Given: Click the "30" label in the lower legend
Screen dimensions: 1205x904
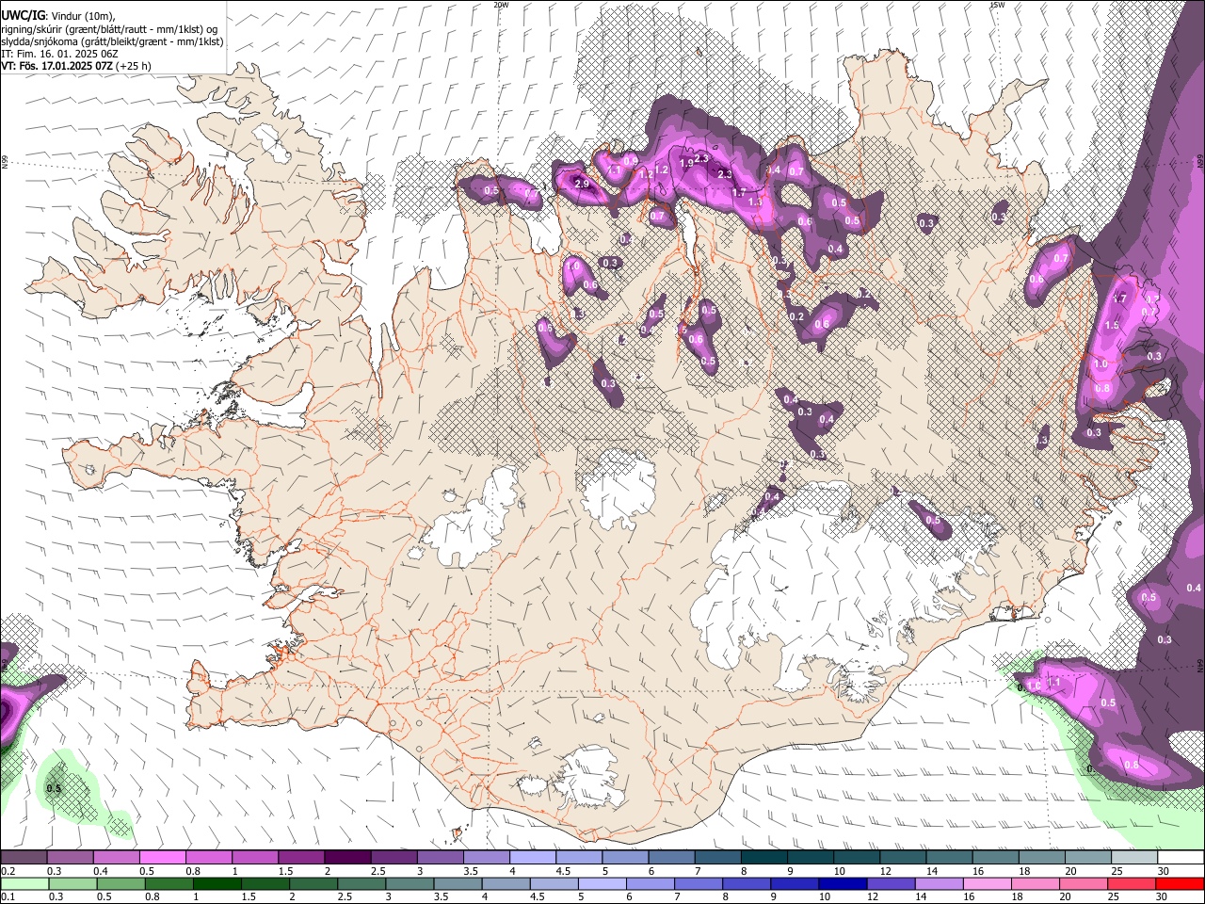Looking at the screenshot, I should (x=1164, y=897).
